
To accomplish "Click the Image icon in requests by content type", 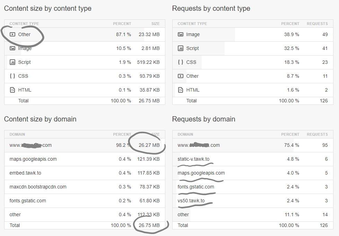I will point(181,34).
